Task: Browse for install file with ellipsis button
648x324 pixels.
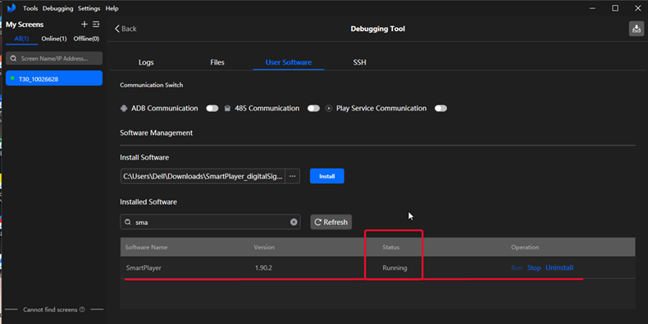Action: point(292,176)
